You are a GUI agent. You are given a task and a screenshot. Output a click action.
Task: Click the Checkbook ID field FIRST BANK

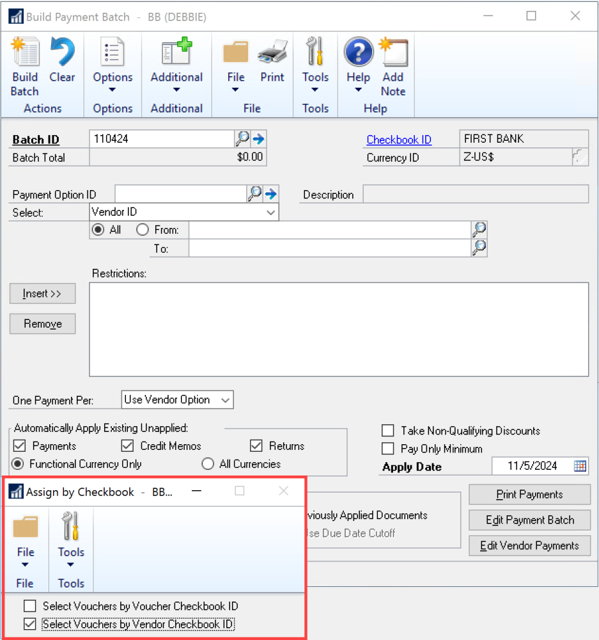click(524, 139)
